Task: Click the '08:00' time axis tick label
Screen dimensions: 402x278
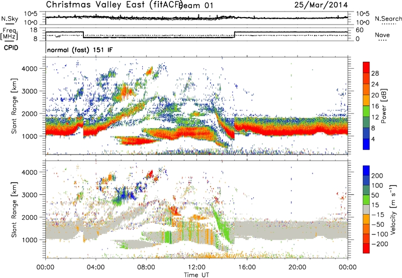Action: 146,267
